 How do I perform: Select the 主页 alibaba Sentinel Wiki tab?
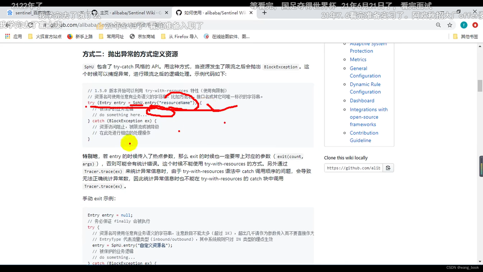click(x=129, y=13)
